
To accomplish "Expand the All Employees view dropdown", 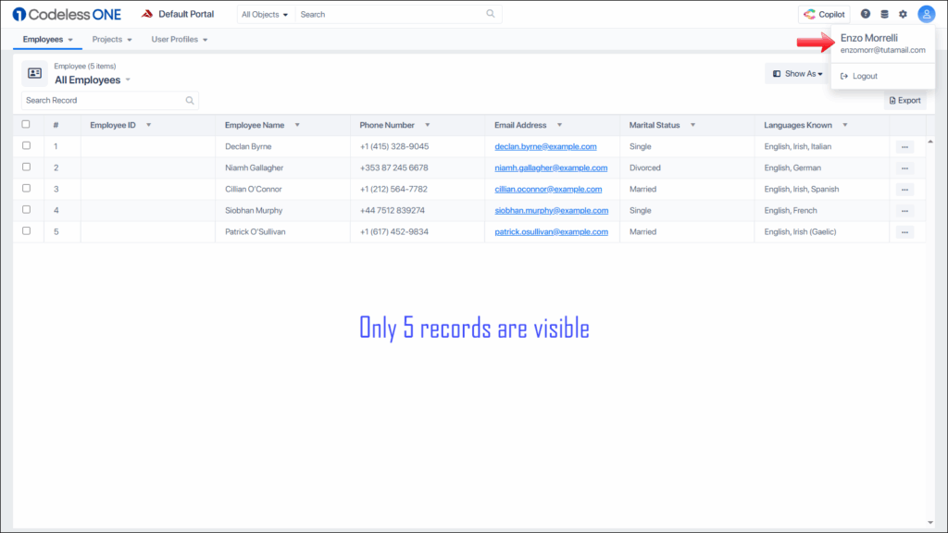I will pyautogui.click(x=128, y=80).
